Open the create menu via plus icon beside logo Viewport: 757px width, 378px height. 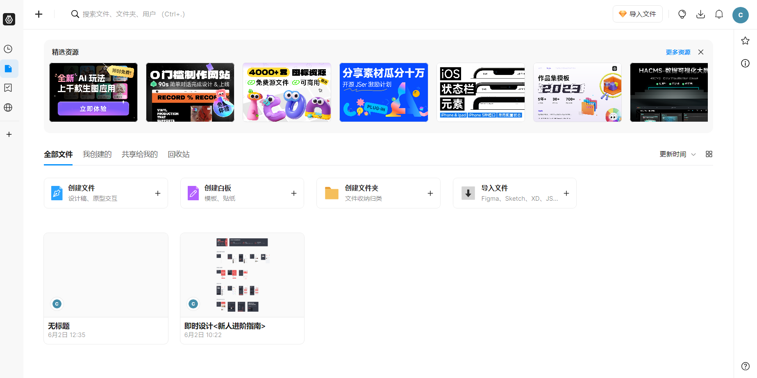[x=39, y=14]
